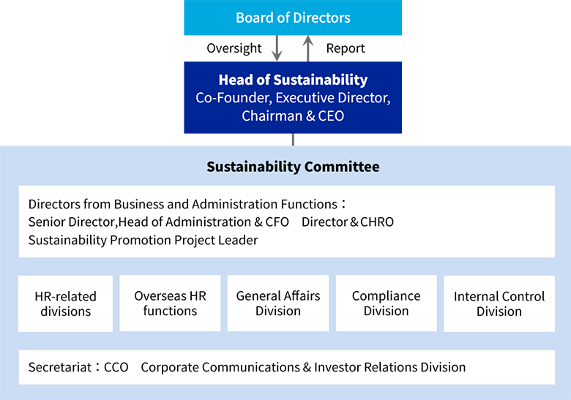Image resolution: width=571 pixels, height=400 pixels.
Task: Click the Compliance Division box
Action: pyautogui.click(x=386, y=303)
